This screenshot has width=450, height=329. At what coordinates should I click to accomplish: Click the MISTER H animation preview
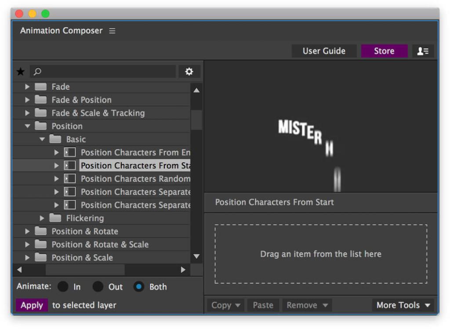(321, 126)
